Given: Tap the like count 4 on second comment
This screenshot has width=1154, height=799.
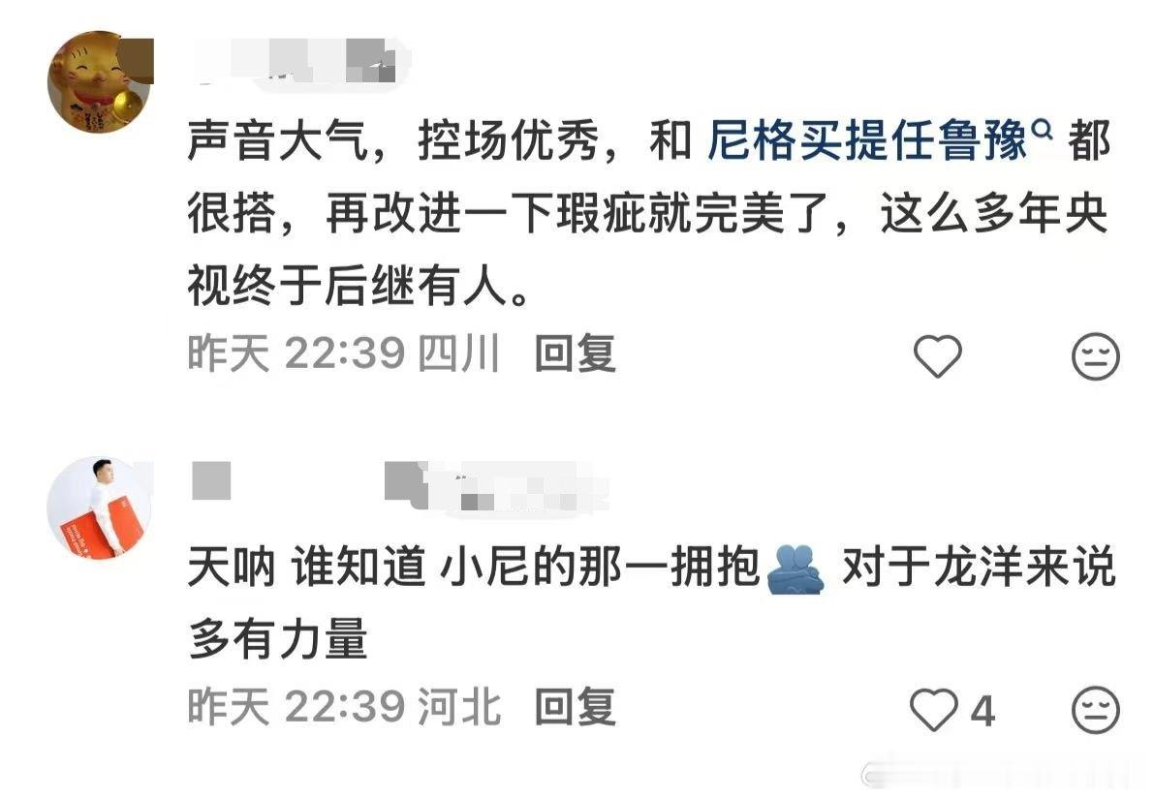Looking at the screenshot, I should click(x=982, y=712).
